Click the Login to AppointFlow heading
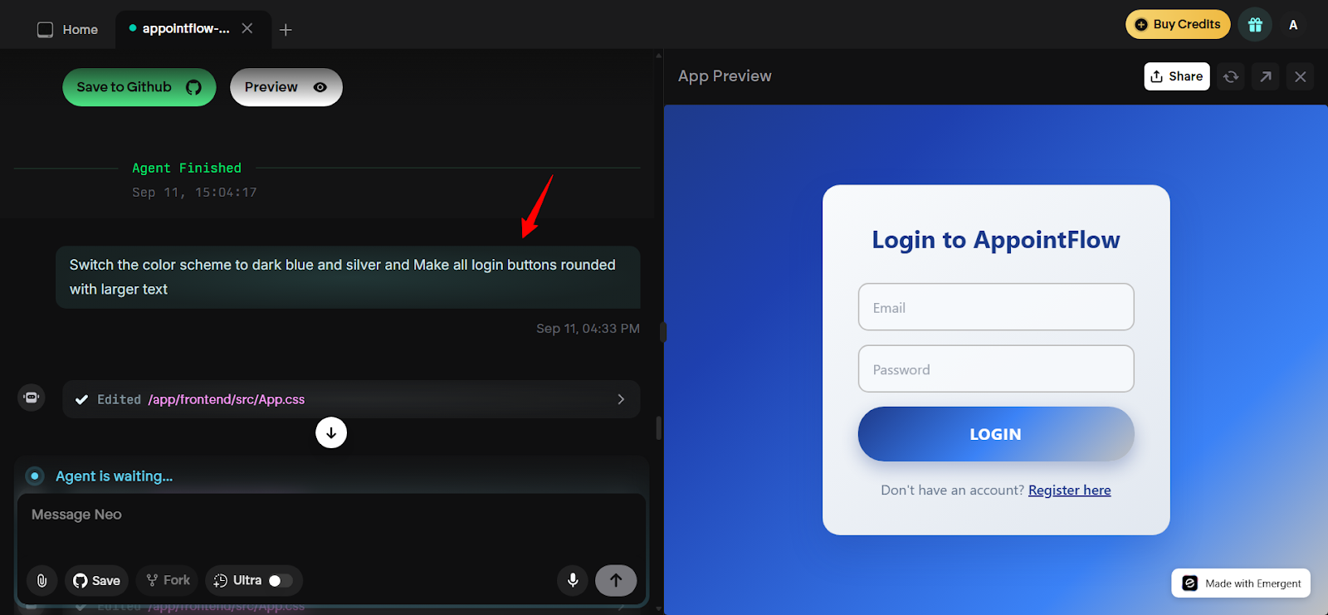The width and height of the screenshot is (1328, 615). pyautogui.click(x=996, y=240)
